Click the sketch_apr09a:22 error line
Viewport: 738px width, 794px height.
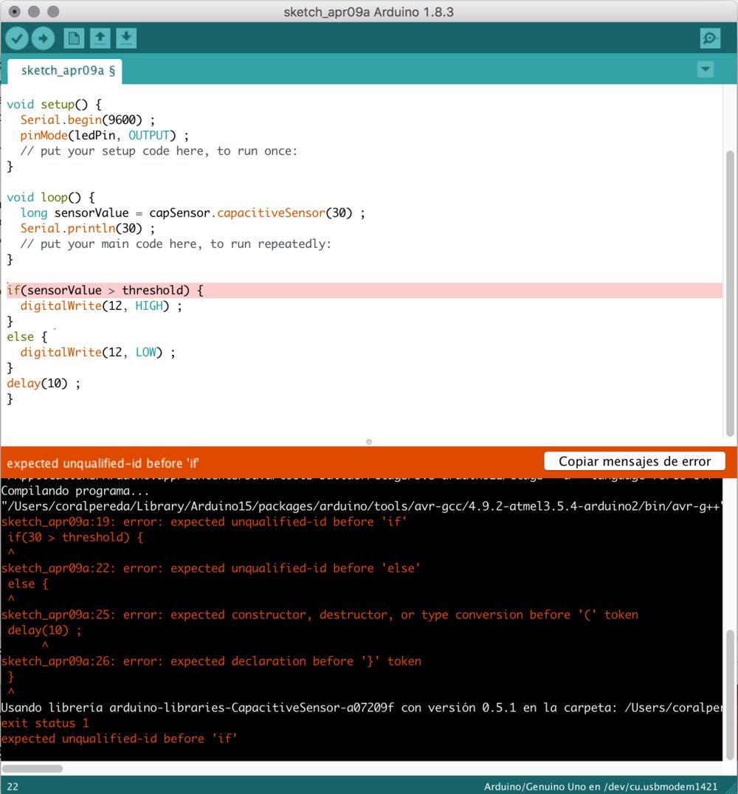coord(211,568)
